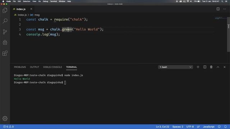The image size is (230, 129).
Task: Open notifications bell in status bar
Action: coord(225,126)
